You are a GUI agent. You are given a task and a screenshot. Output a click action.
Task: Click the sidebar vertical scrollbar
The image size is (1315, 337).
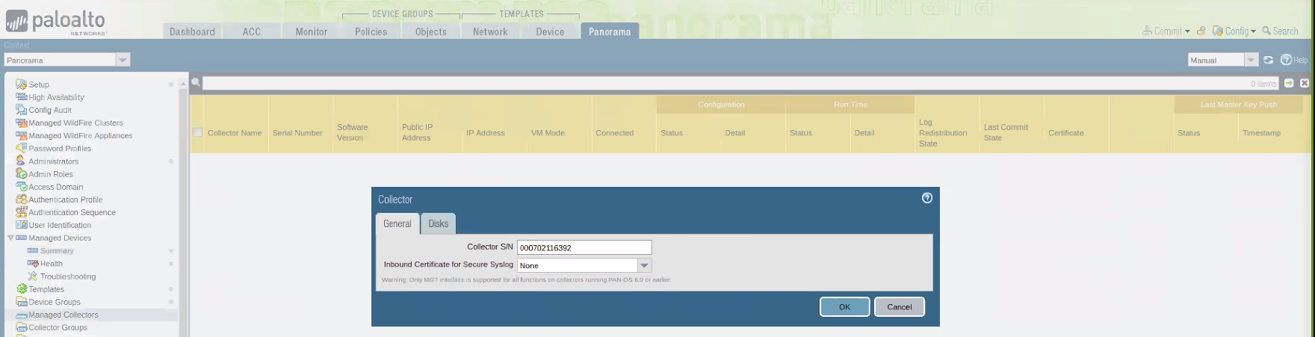click(x=183, y=209)
